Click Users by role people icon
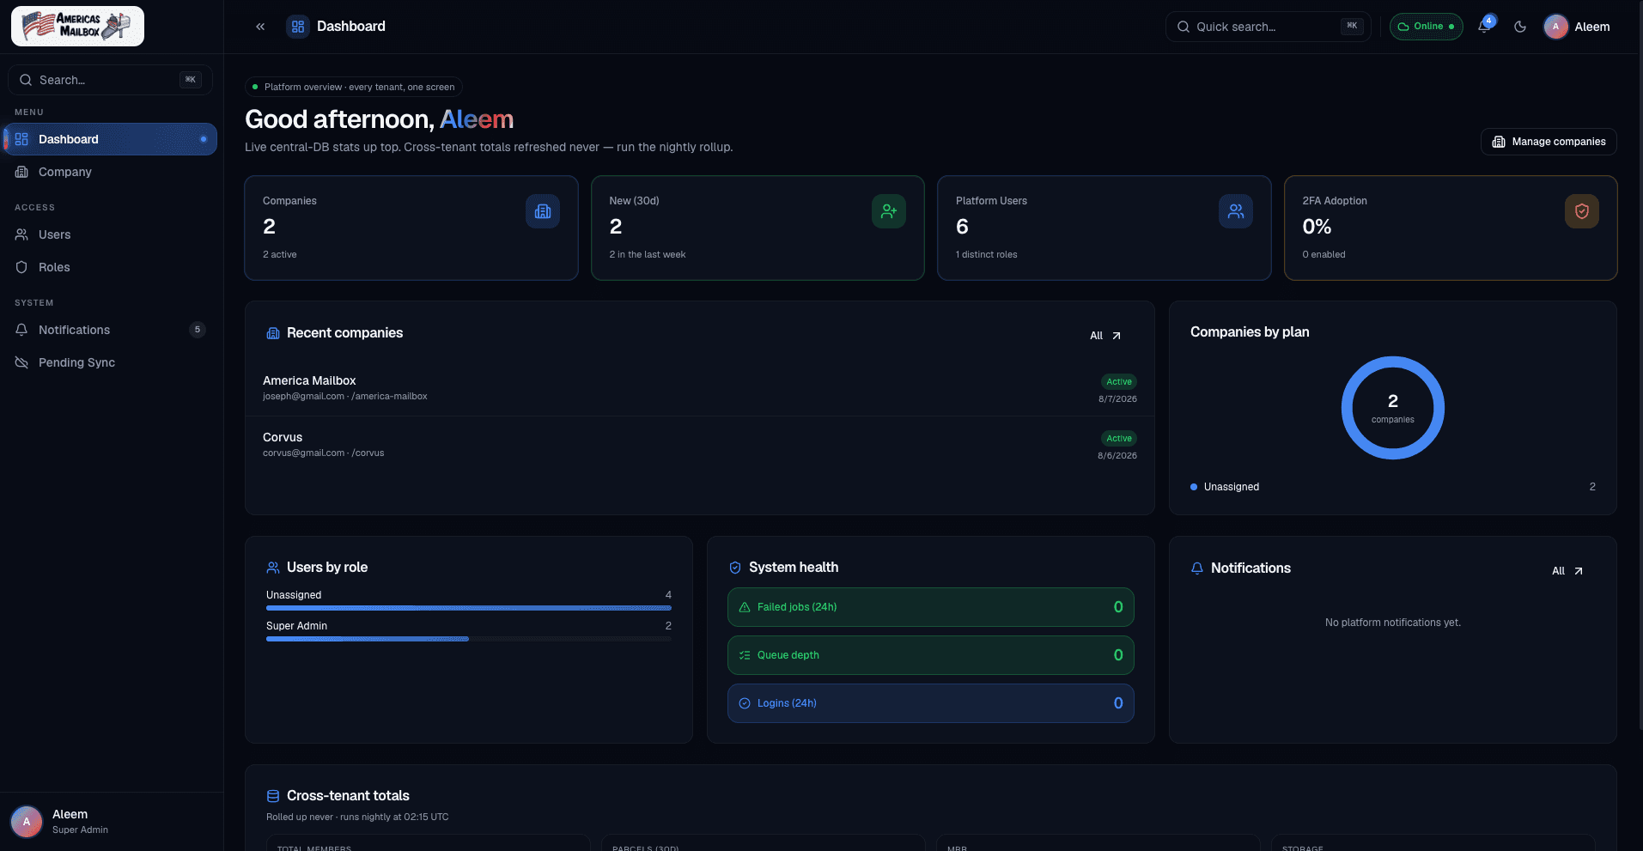Screen dimensions: 1643x851 [x=273, y=568]
